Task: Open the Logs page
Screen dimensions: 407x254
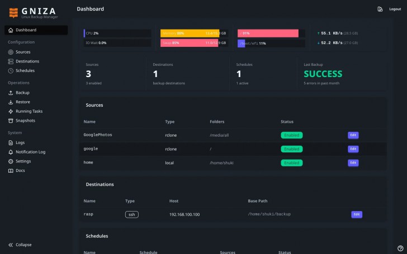Action: point(36,143)
